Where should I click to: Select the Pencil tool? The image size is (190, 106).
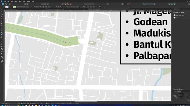pyautogui.click(x=2, y=23)
